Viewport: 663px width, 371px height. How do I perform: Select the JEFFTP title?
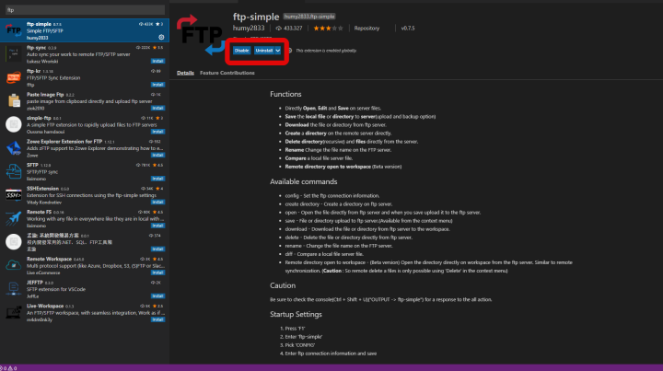(x=35, y=283)
